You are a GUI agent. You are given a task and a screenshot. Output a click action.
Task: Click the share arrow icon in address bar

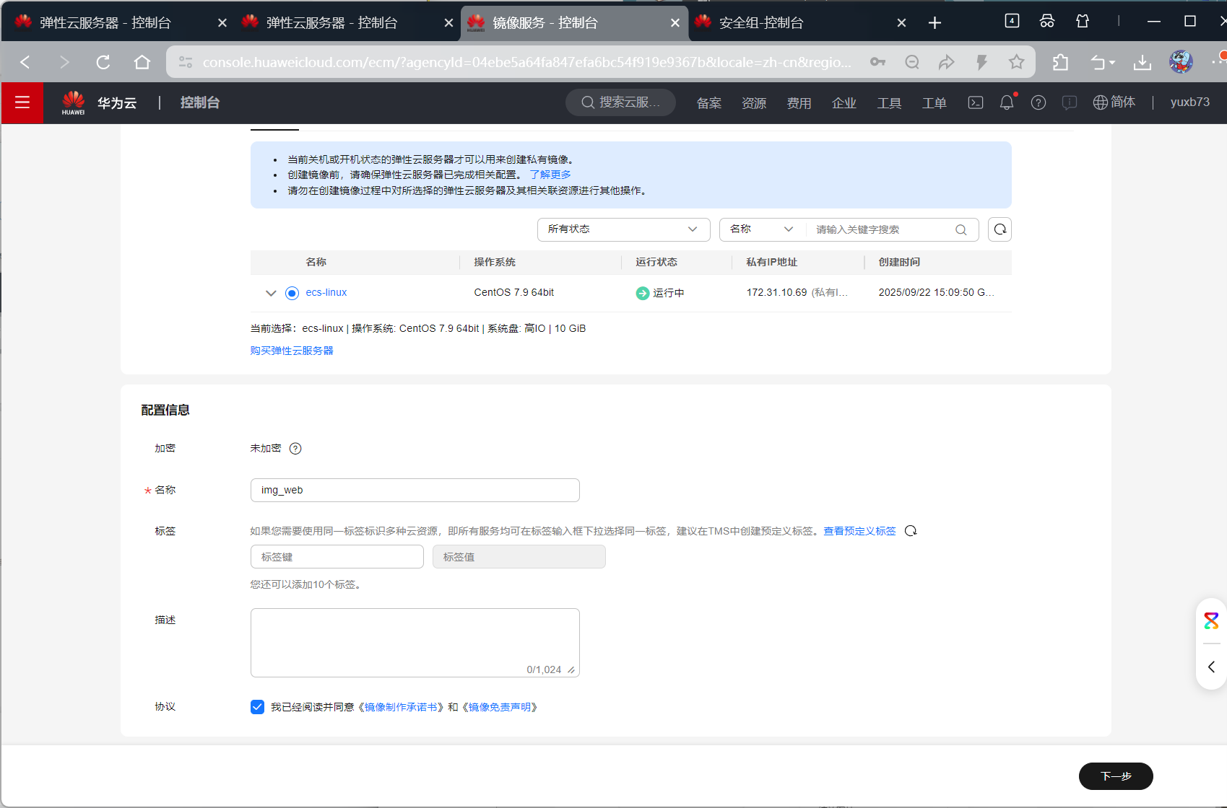pyautogui.click(x=946, y=62)
